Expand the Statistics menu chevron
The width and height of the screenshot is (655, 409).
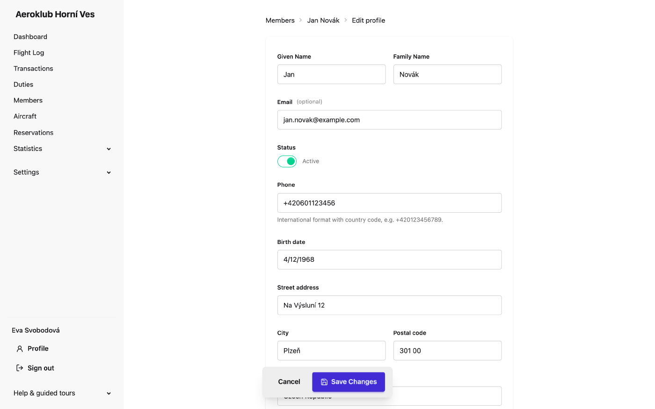[x=109, y=149]
